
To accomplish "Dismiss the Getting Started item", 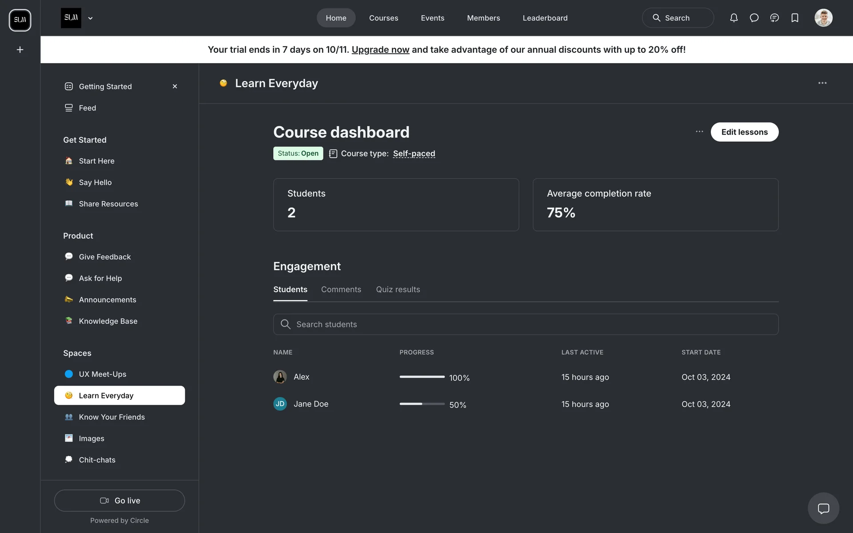I will 175,87.
